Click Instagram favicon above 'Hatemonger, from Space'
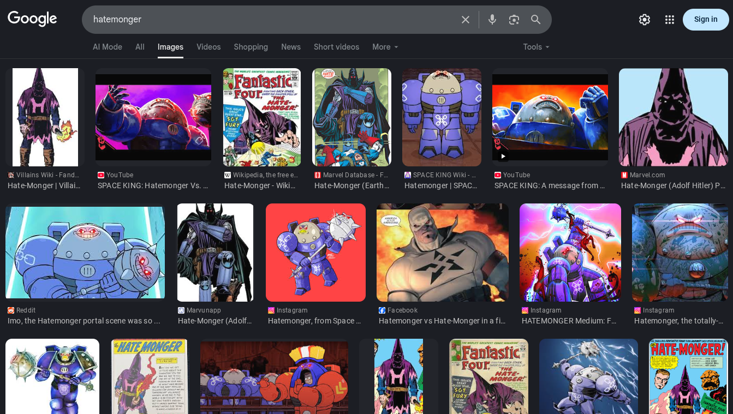Viewport: 733px width, 414px height. (x=271, y=310)
